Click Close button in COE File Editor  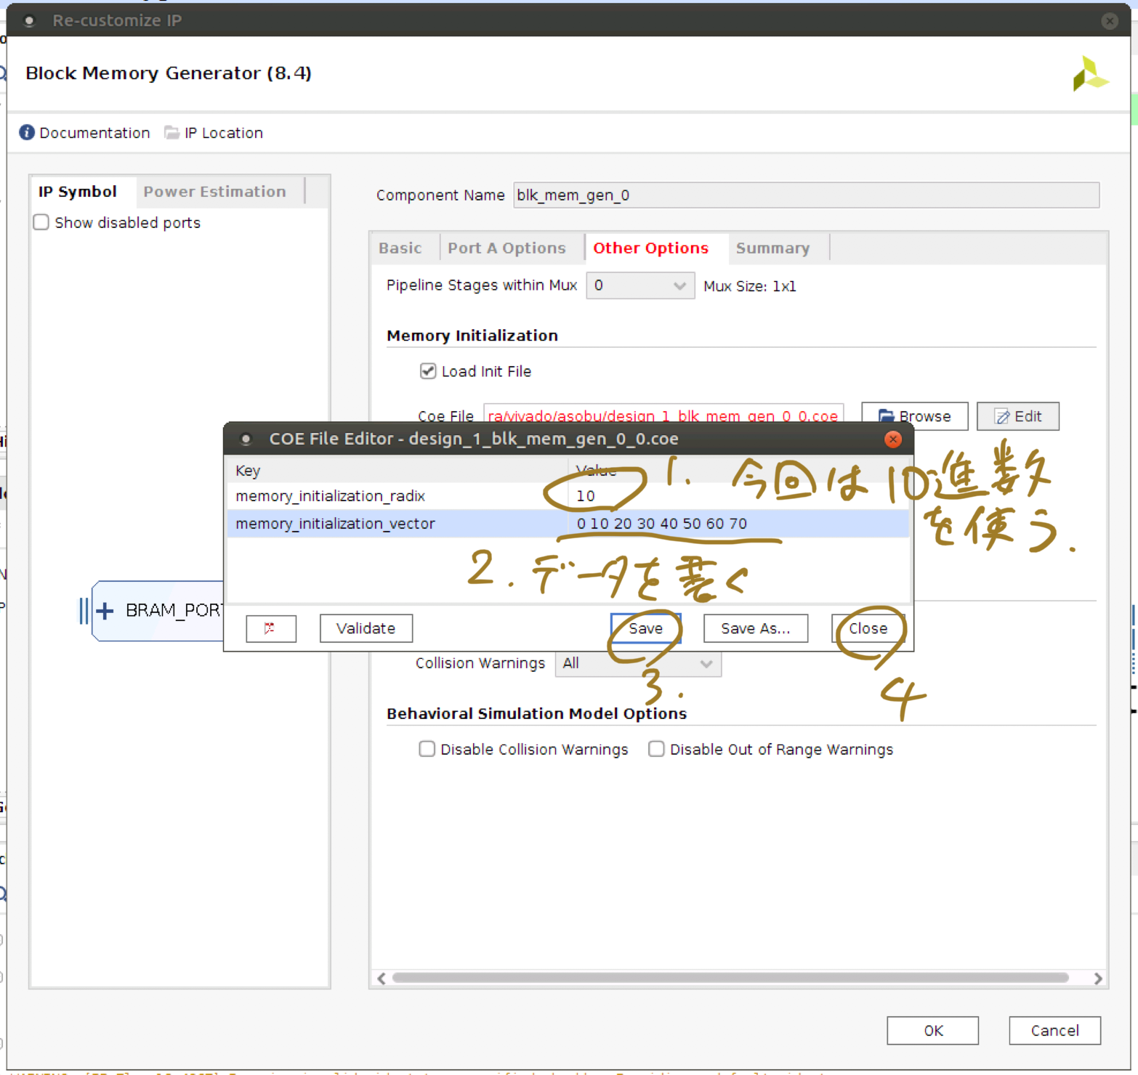[x=868, y=628]
